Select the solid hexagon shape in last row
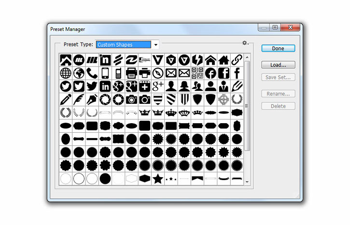This screenshot has height=225, width=350. [x=145, y=179]
